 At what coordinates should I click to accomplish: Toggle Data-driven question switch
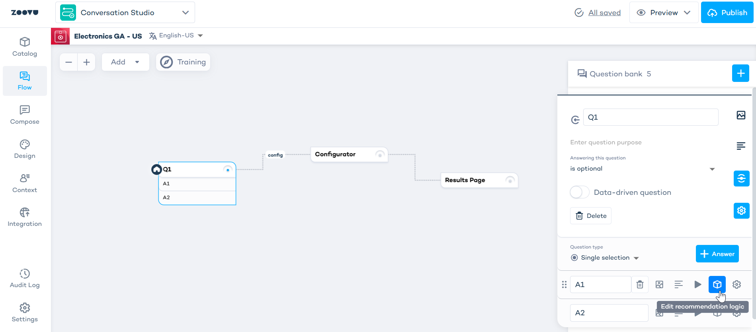[x=580, y=192]
